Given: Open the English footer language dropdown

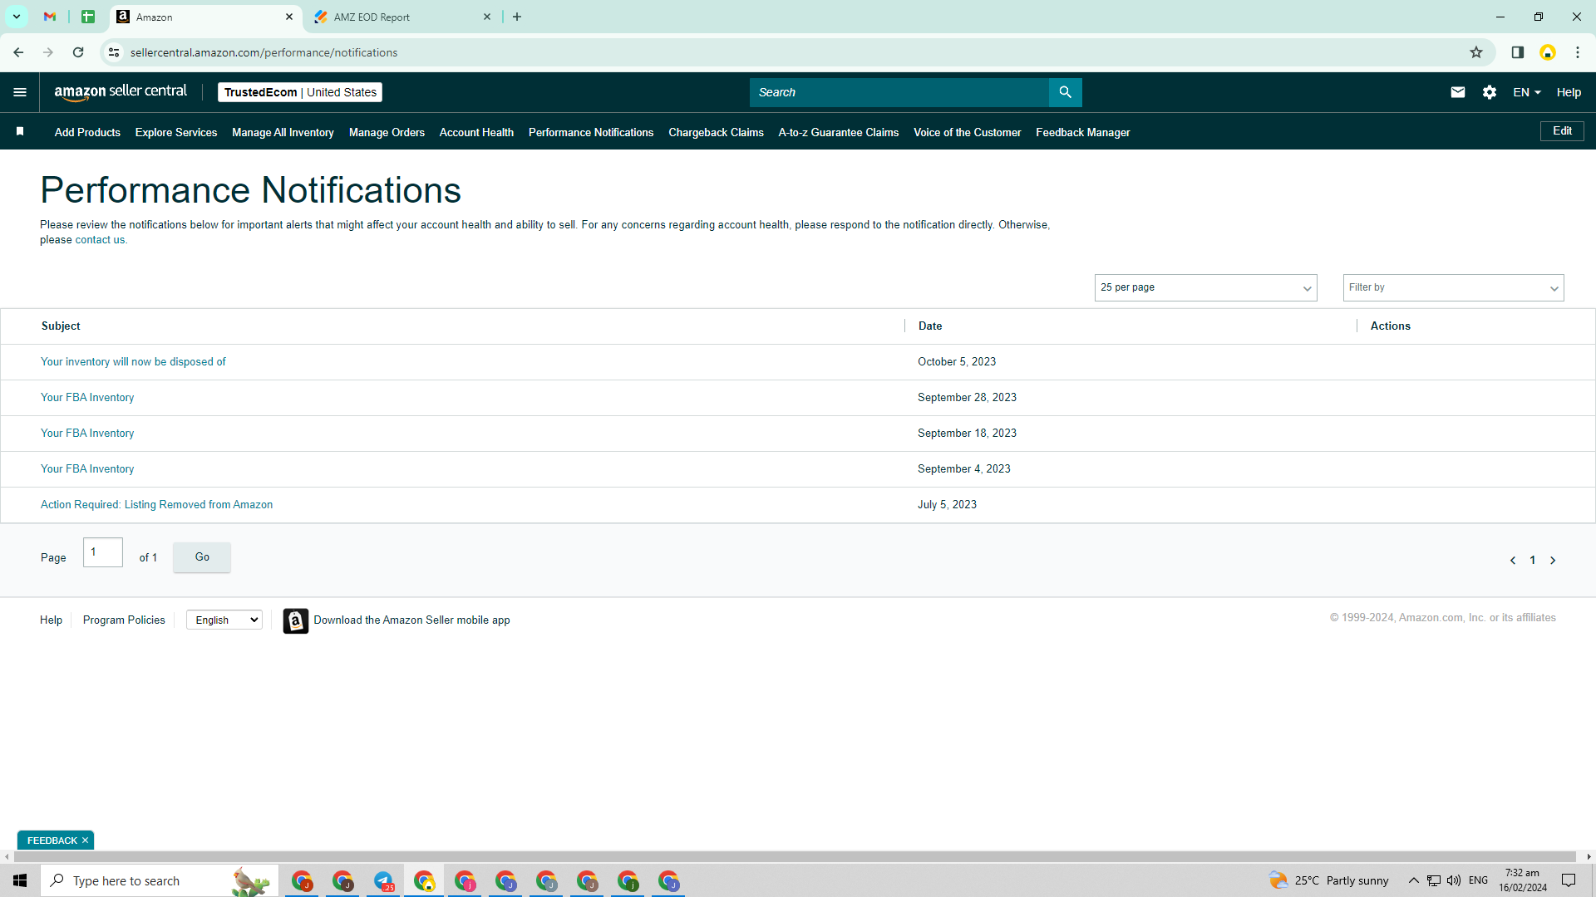Looking at the screenshot, I should (224, 620).
